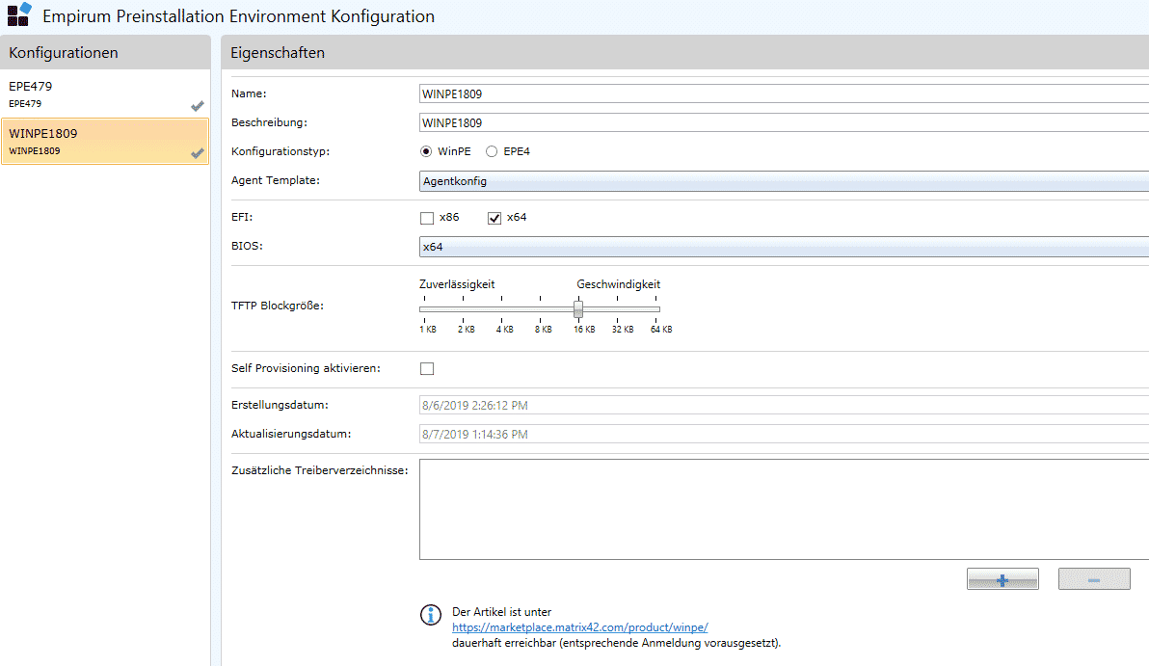This screenshot has height=666, width=1149.
Task: Select WINPE1809 configuration entry
Action: (105, 142)
